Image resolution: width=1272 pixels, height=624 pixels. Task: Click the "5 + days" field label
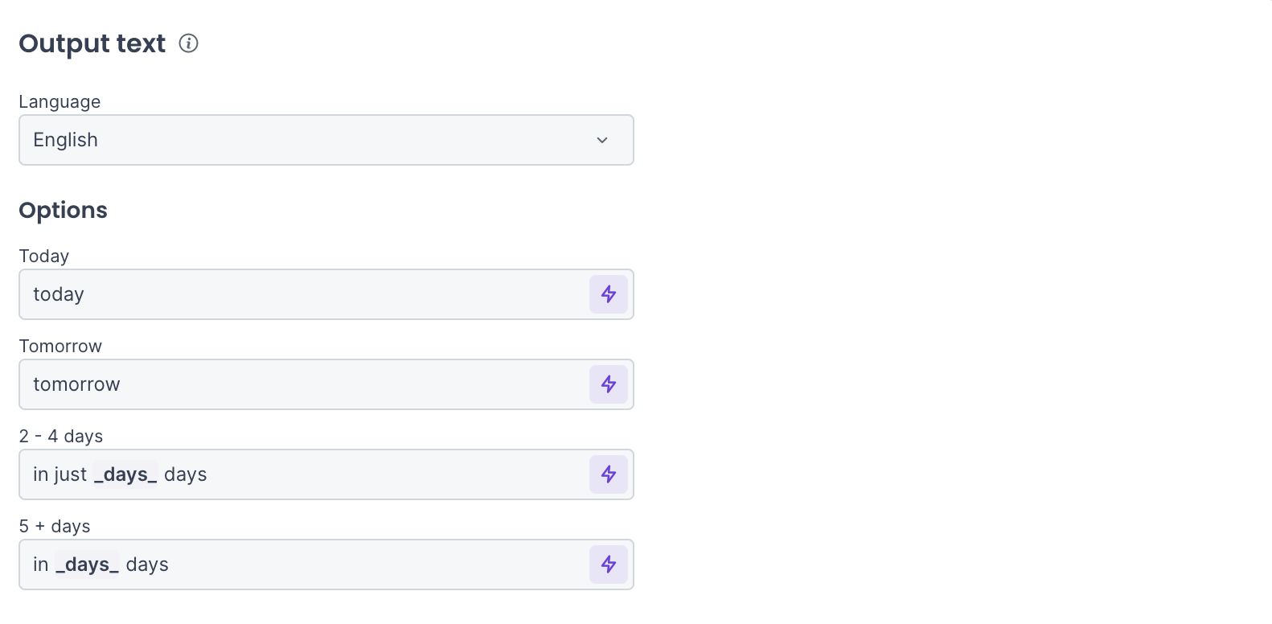click(55, 527)
